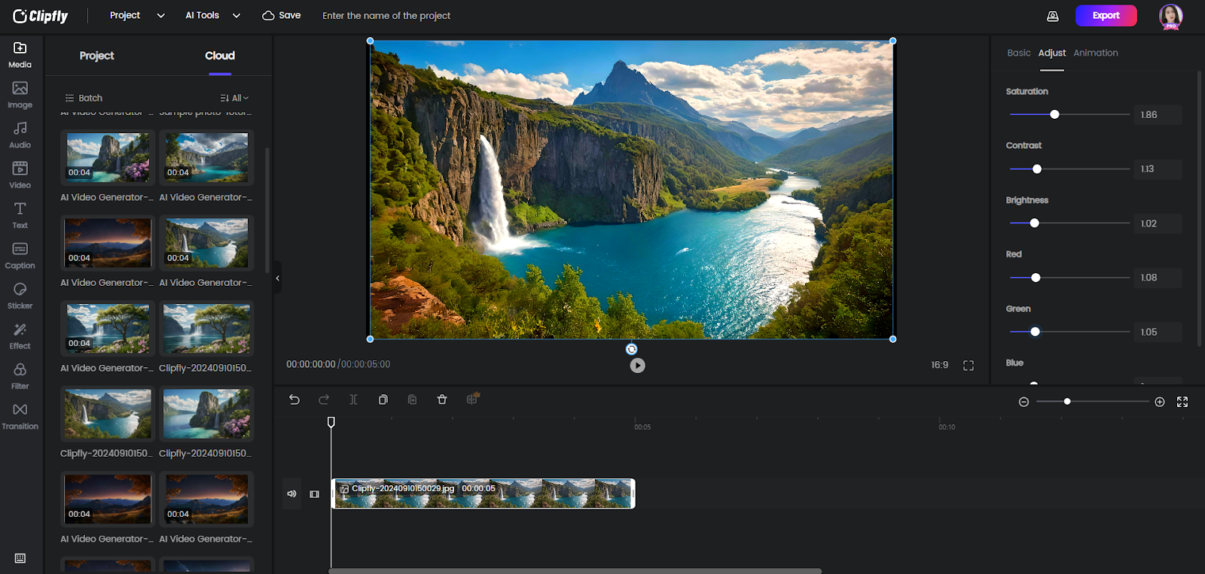1205x574 pixels.
Task: Select the Adjust tab
Action: 1052,53
